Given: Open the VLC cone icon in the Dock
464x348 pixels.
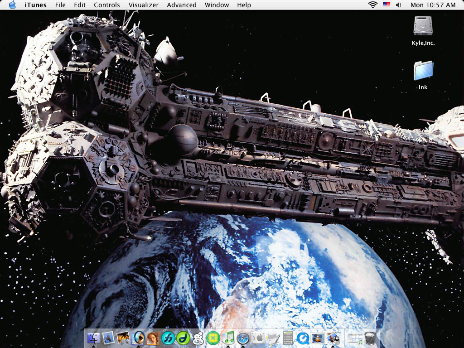Looking at the screenshot, I should tap(318, 338).
